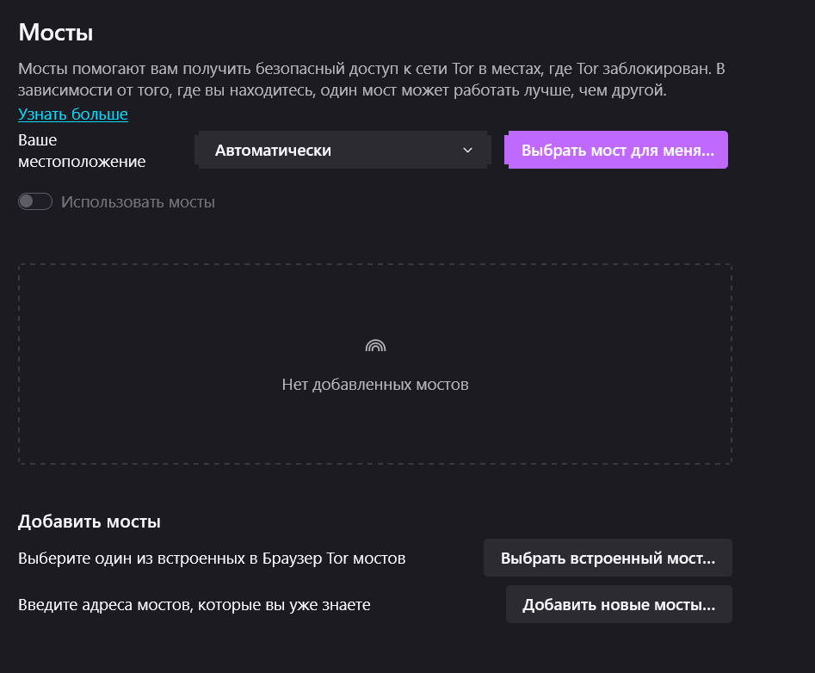This screenshot has height=673, width=815.
Task: Click the round knob of the bridges toggle
Action: pos(27,201)
